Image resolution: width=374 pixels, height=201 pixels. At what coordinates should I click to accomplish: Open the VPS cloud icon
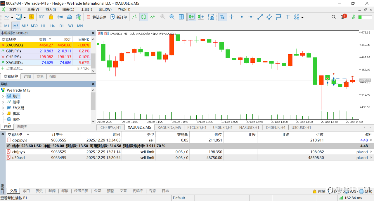[70, 17]
